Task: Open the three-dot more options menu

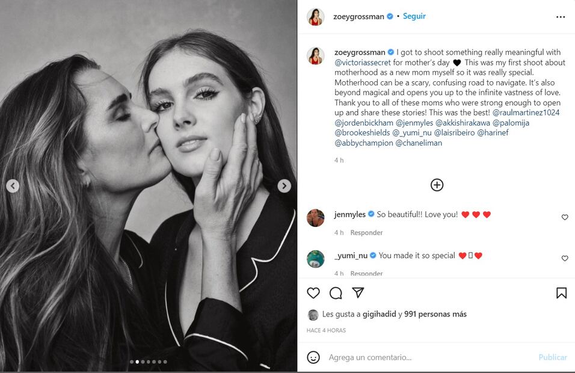Action: click(x=561, y=17)
